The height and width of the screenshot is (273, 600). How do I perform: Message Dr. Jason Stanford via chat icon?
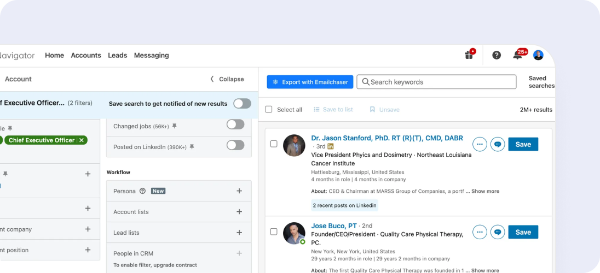[498, 144]
